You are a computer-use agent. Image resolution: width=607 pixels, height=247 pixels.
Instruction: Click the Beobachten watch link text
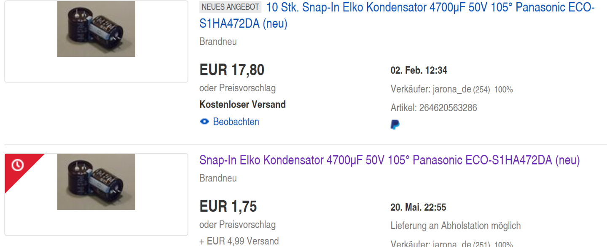click(x=236, y=122)
